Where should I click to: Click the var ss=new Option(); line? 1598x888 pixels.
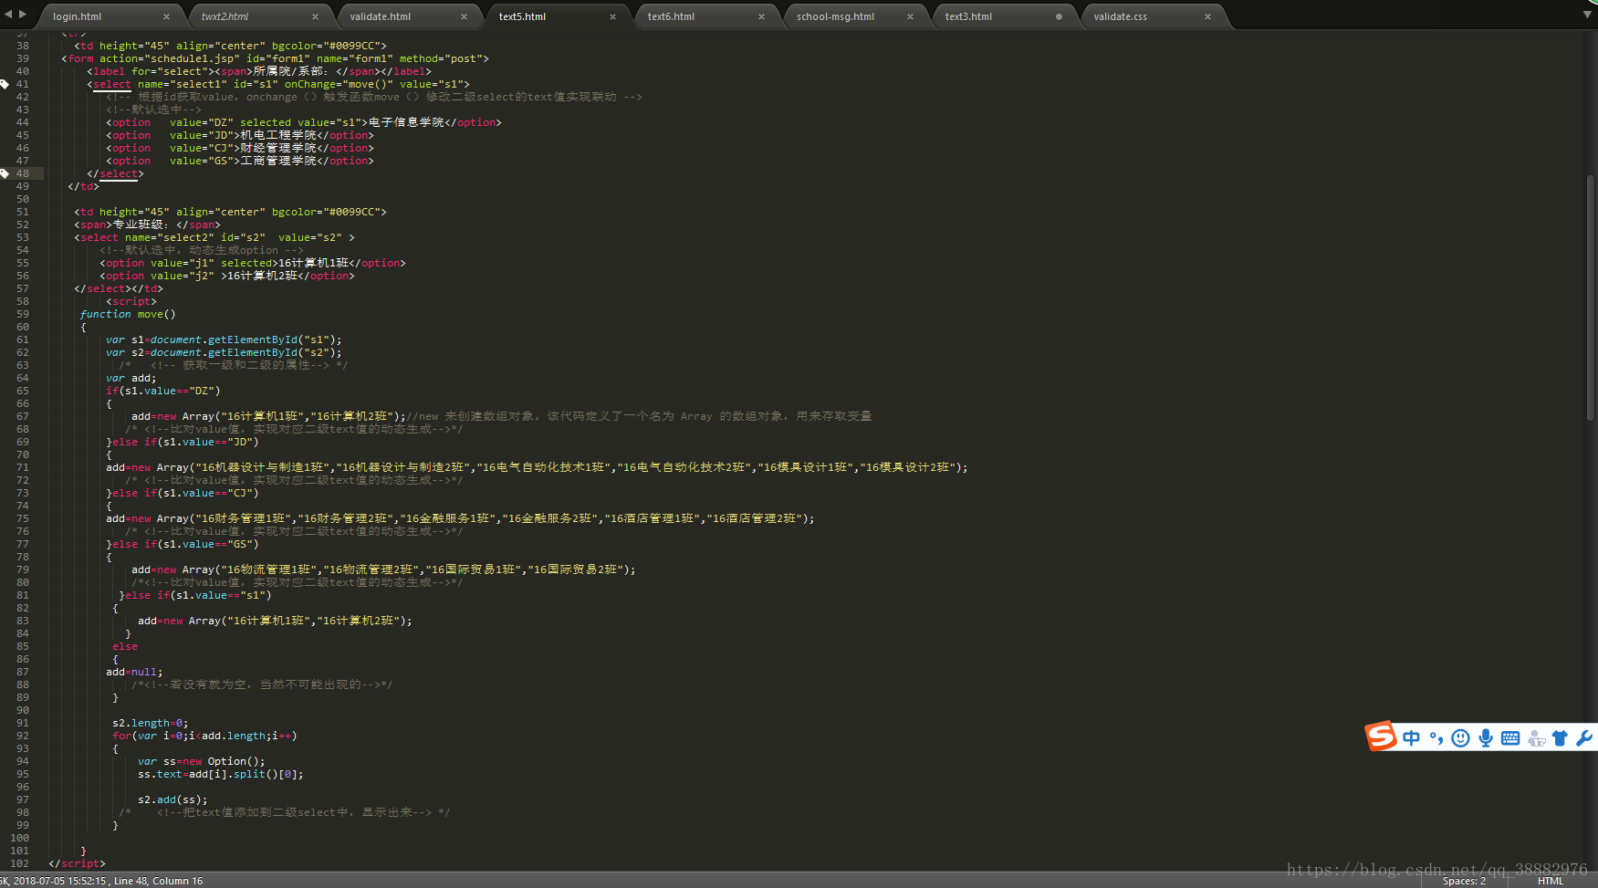coord(202,761)
